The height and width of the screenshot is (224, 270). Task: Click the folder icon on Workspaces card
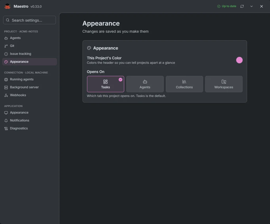pos(224,81)
